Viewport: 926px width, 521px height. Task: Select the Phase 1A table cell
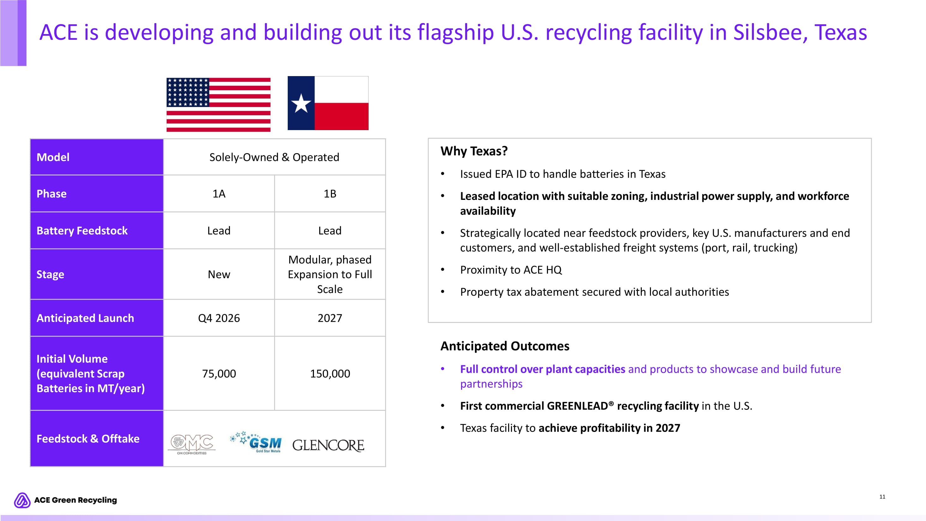tap(219, 194)
